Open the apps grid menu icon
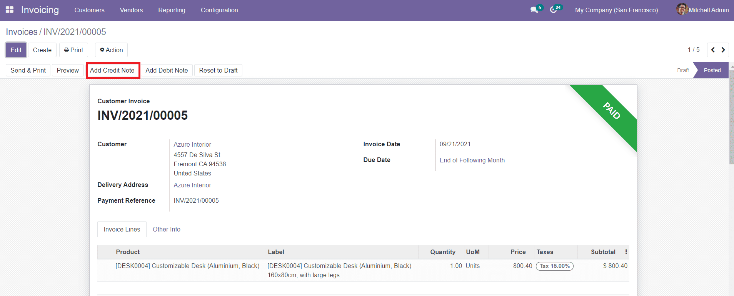The height and width of the screenshot is (296, 734). tap(10, 10)
